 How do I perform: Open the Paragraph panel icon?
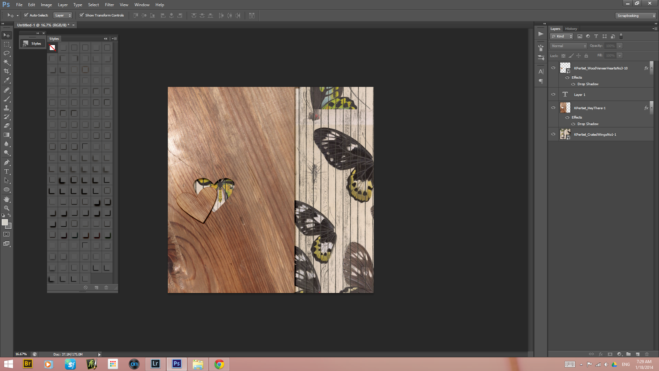tap(541, 81)
